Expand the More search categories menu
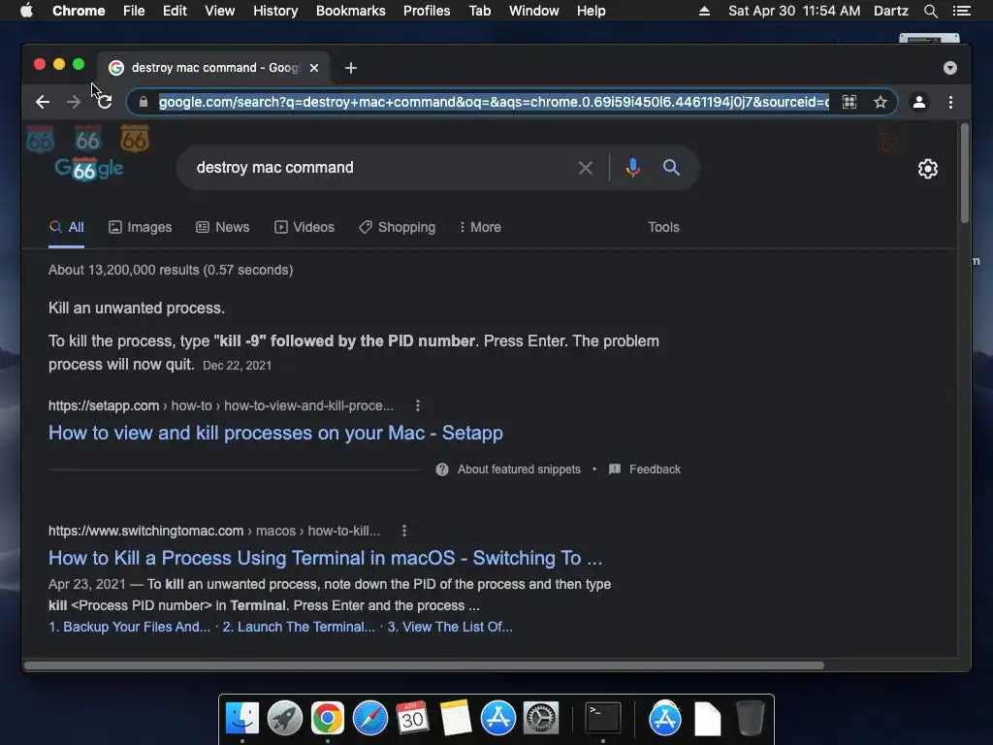Viewport: 993px width, 745px height. (x=480, y=227)
